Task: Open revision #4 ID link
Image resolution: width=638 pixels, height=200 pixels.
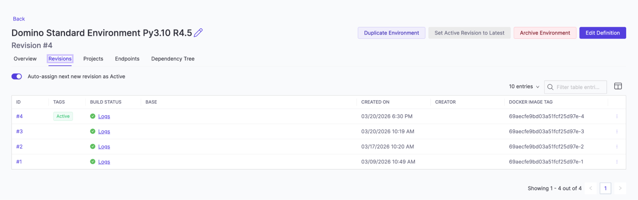Action: click(19, 116)
